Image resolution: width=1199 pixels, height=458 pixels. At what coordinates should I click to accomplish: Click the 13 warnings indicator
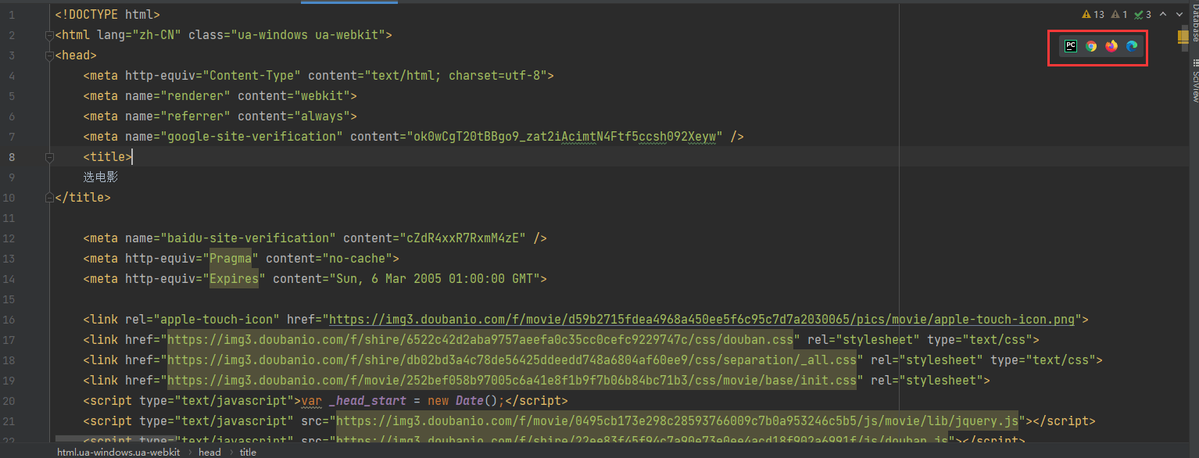click(x=1093, y=14)
